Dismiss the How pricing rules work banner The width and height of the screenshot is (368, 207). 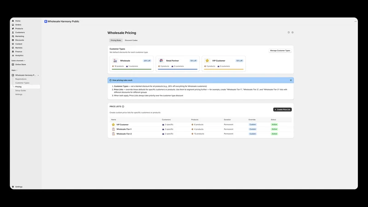pyautogui.click(x=291, y=80)
